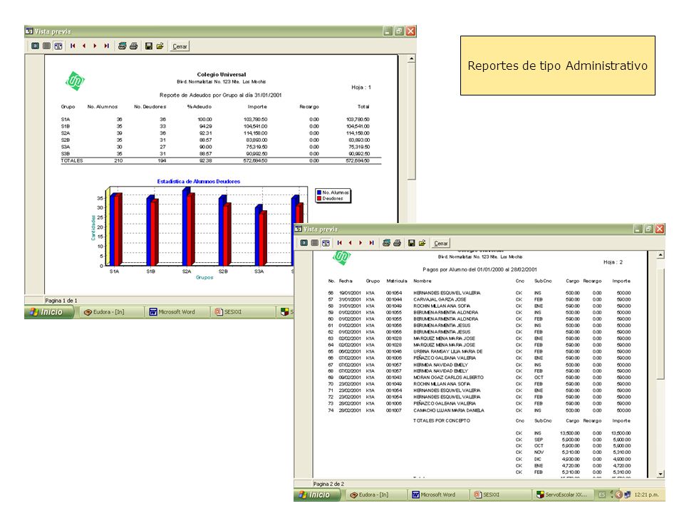The height and width of the screenshot is (513, 684).
Task: Click 'Pagina 2 de 2' status text
Action: pos(328,484)
